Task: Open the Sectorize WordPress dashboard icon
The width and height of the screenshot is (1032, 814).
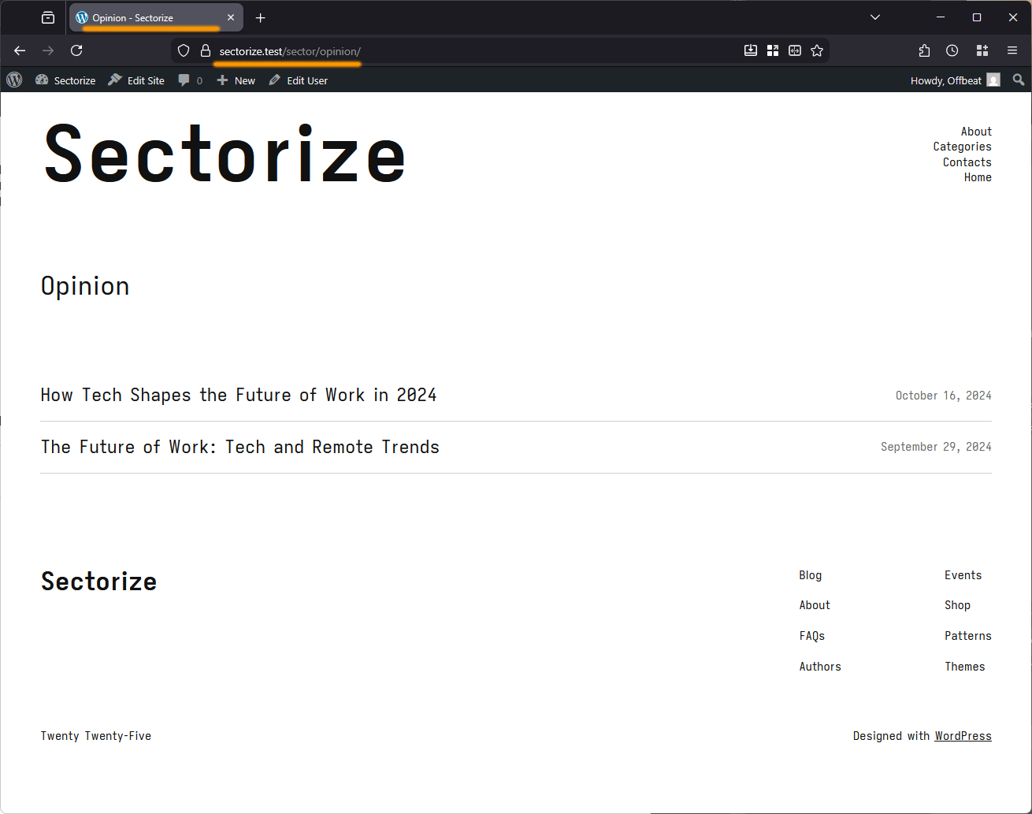Action: (41, 80)
